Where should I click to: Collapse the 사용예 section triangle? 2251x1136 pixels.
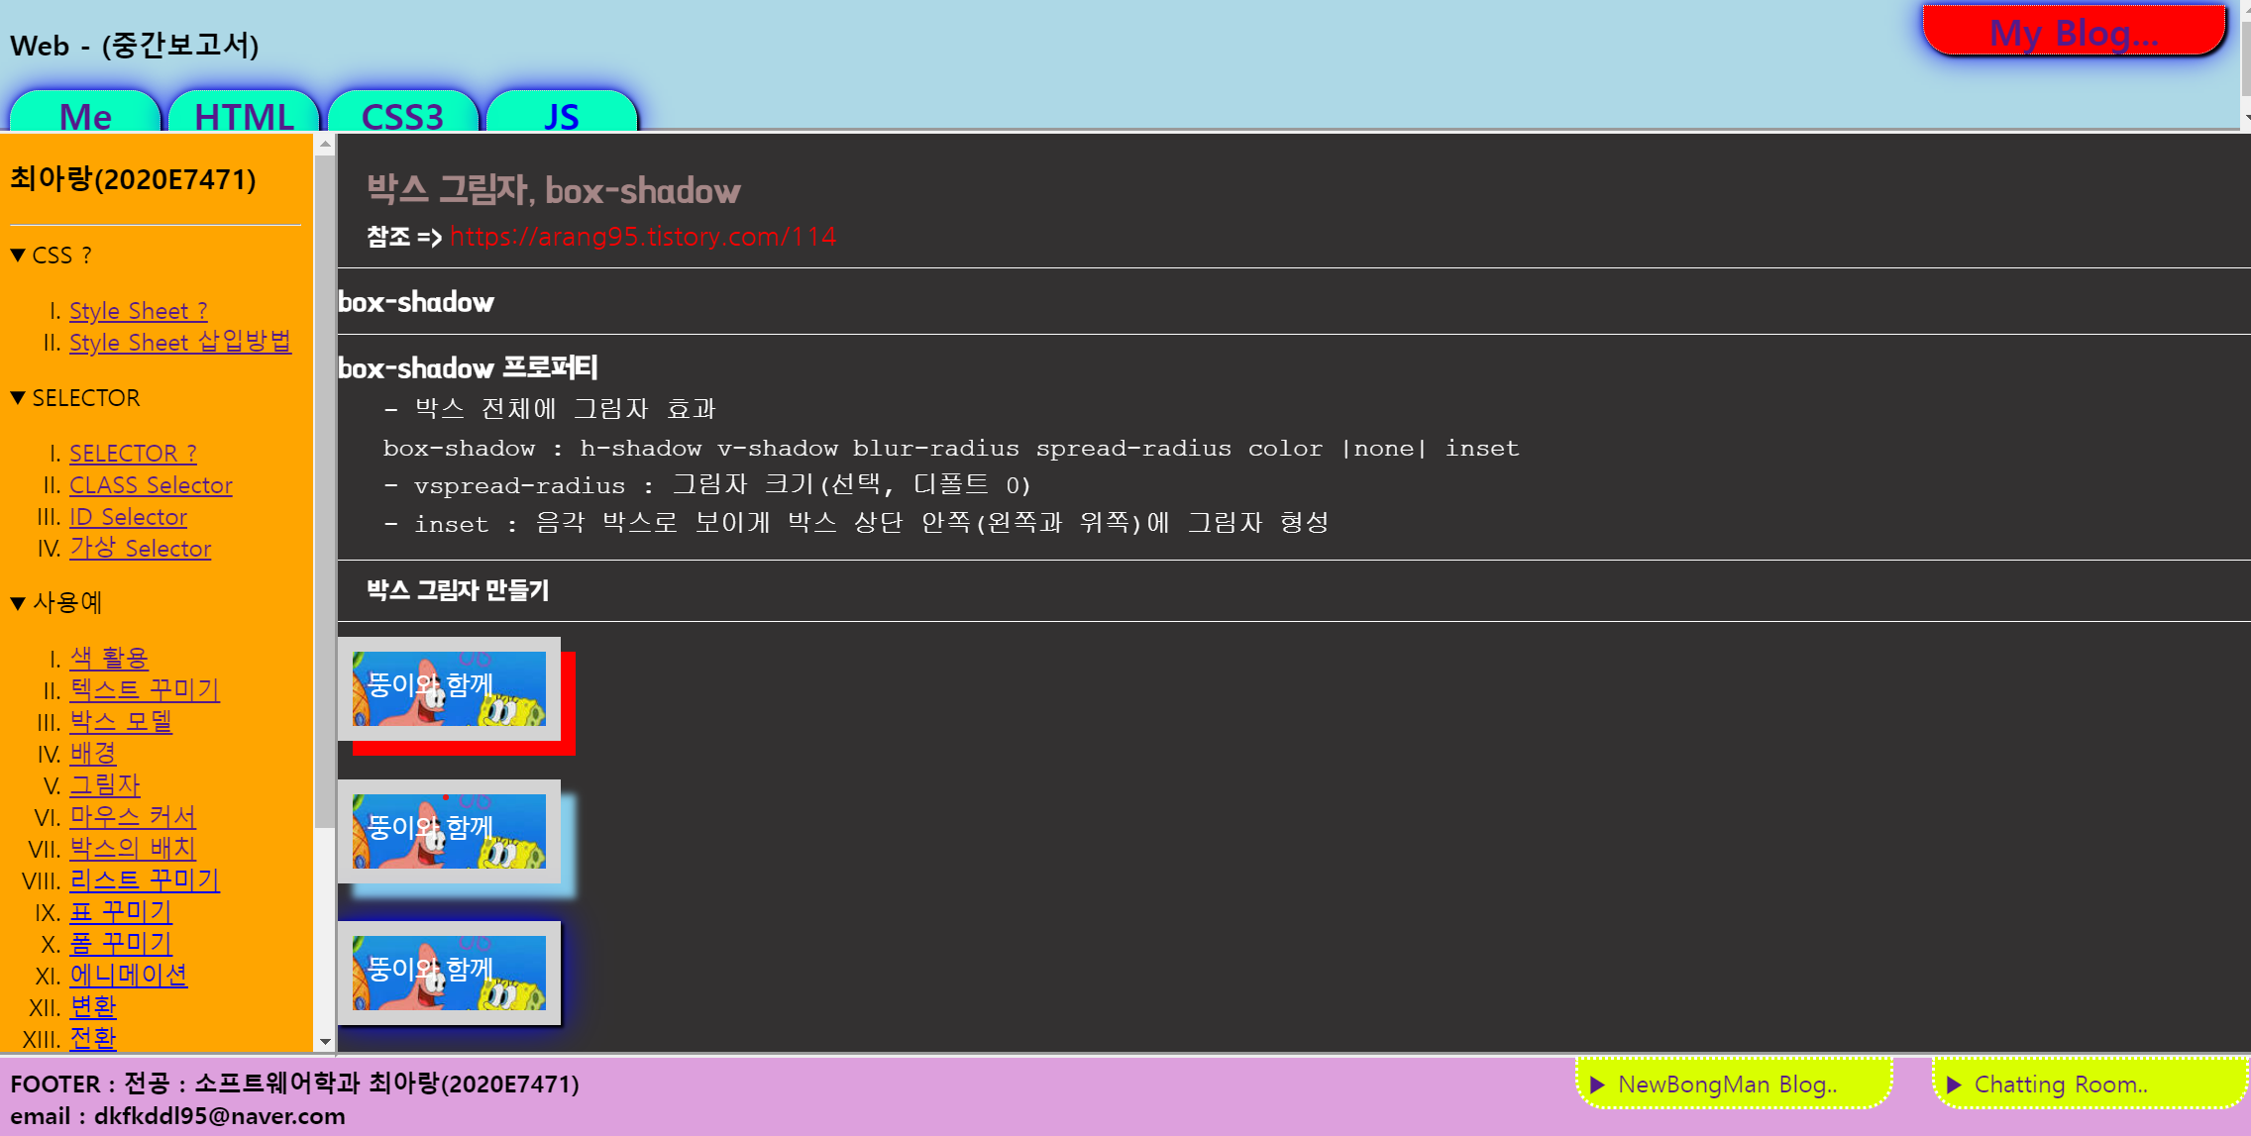[18, 603]
